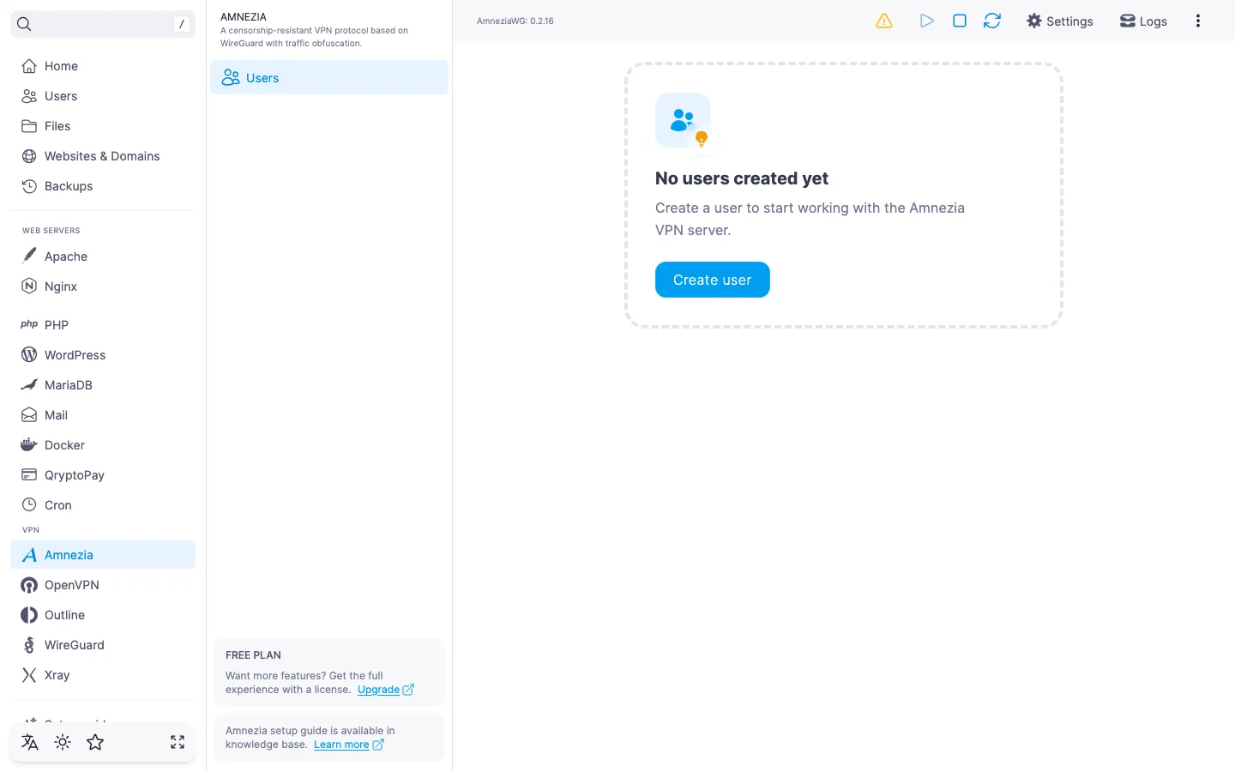The width and height of the screenshot is (1235, 772).
Task: Click the Amnezia A logo icon
Action: [x=29, y=555]
